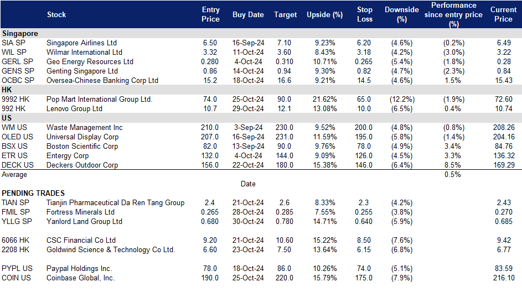522x292 pixels.
Task: Select the US section row
Action: (x=261, y=118)
